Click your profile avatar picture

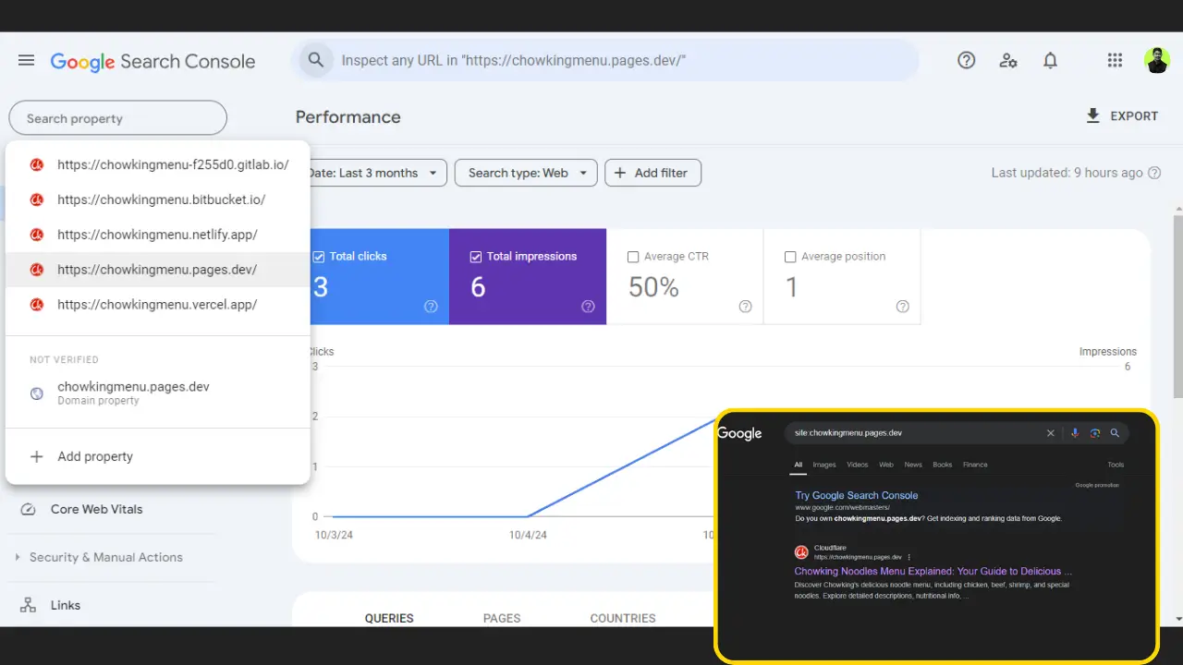click(x=1157, y=60)
